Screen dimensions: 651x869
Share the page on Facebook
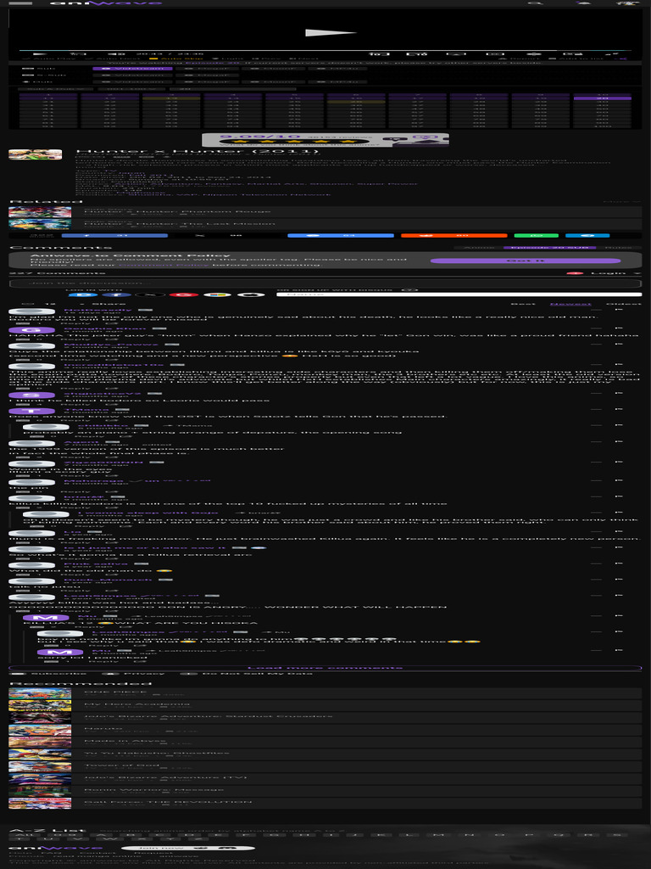click(x=114, y=236)
